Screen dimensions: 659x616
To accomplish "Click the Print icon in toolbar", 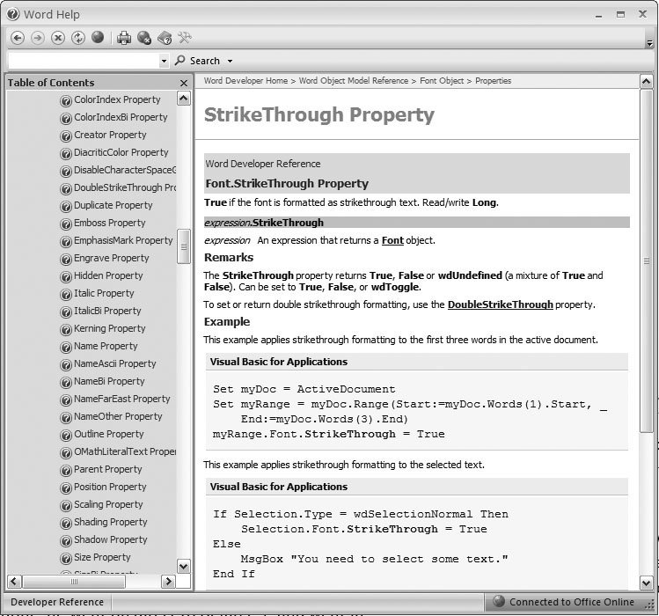I will pyautogui.click(x=123, y=38).
